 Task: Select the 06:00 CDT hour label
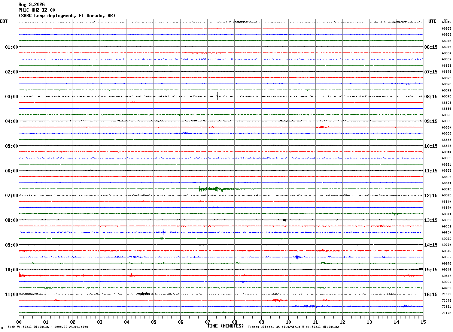(12, 171)
